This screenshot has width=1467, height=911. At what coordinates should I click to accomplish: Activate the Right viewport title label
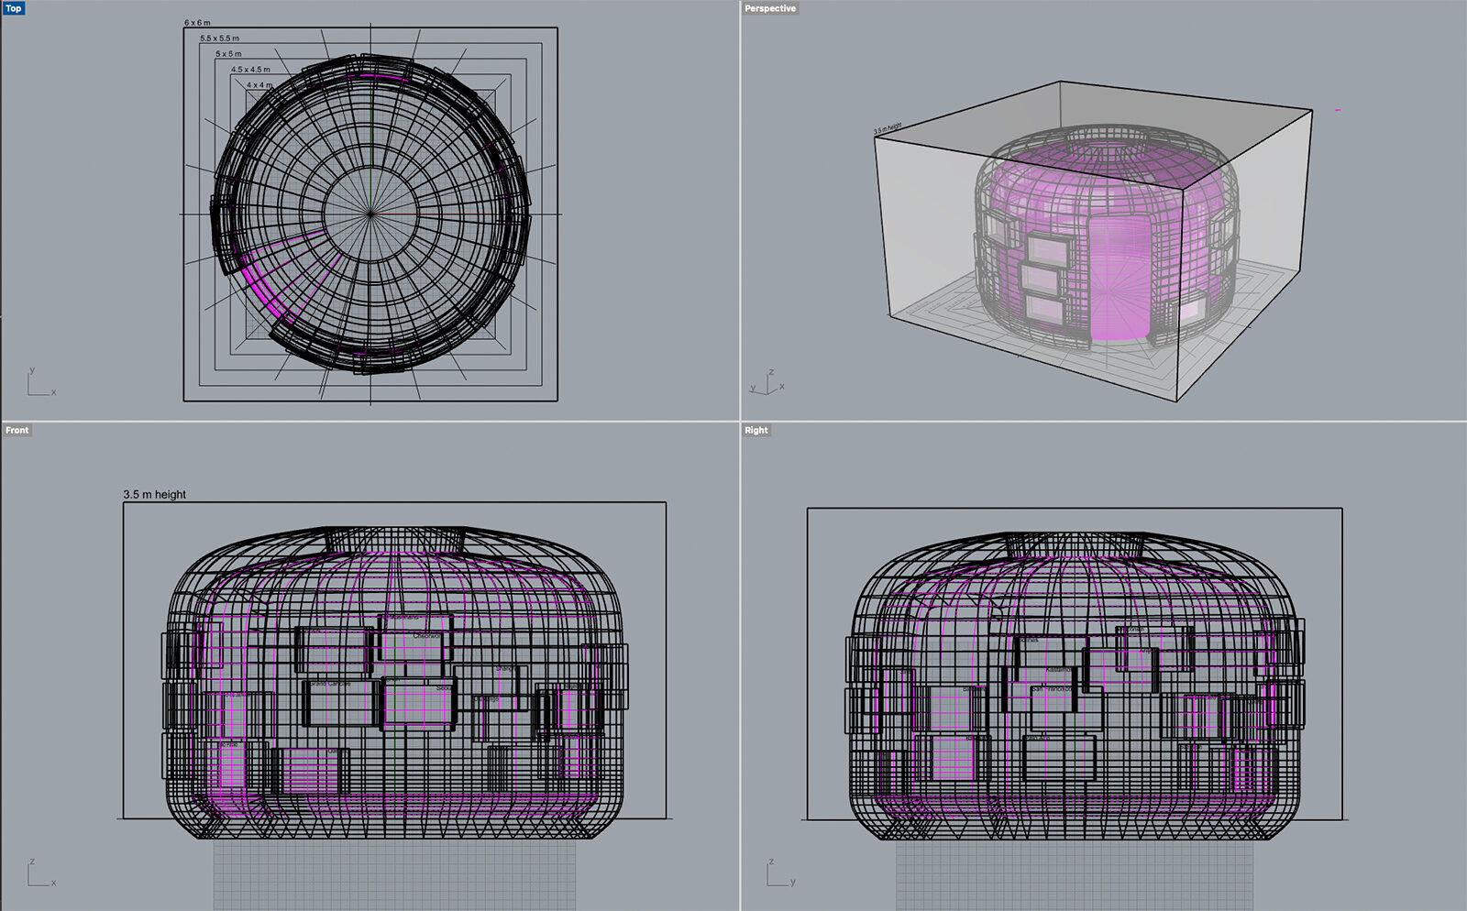tap(756, 430)
